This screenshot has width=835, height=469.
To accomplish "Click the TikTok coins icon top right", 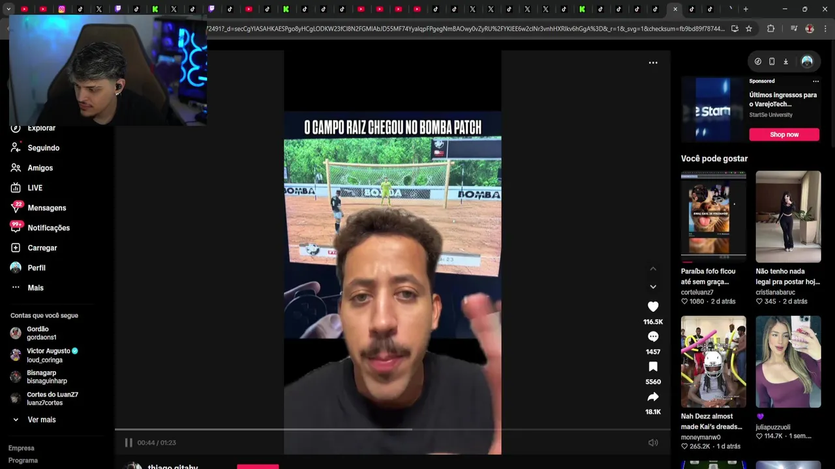I will pyautogui.click(x=758, y=61).
